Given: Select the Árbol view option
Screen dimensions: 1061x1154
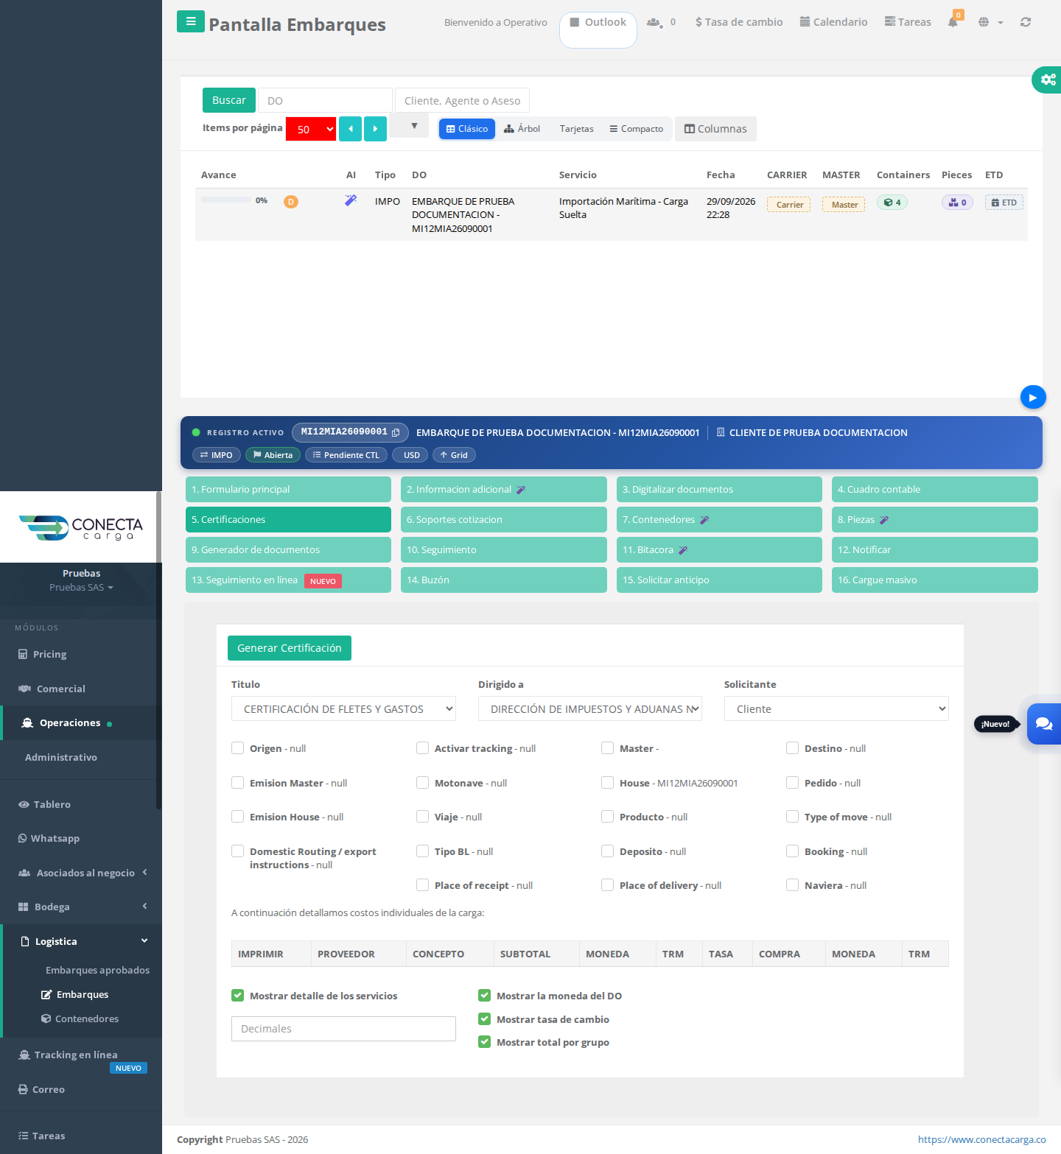Looking at the screenshot, I should 522,129.
